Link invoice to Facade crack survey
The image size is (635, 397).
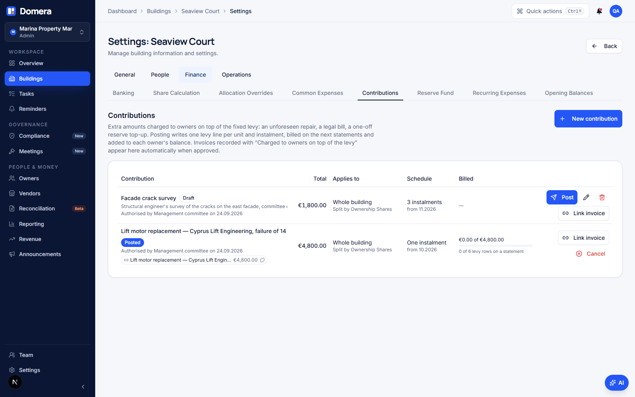pos(583,213)
